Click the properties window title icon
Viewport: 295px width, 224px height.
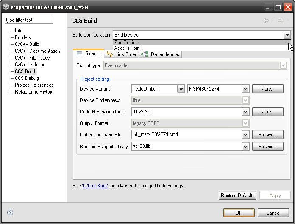click(6, 7)
